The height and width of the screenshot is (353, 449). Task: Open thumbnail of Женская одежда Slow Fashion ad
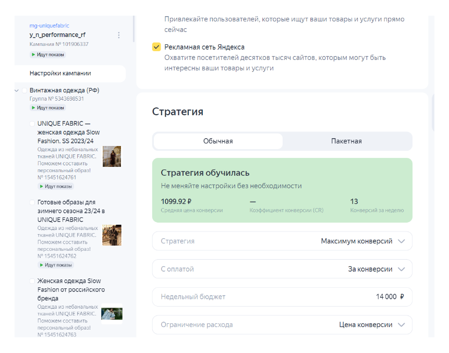[x=112, y=313]
